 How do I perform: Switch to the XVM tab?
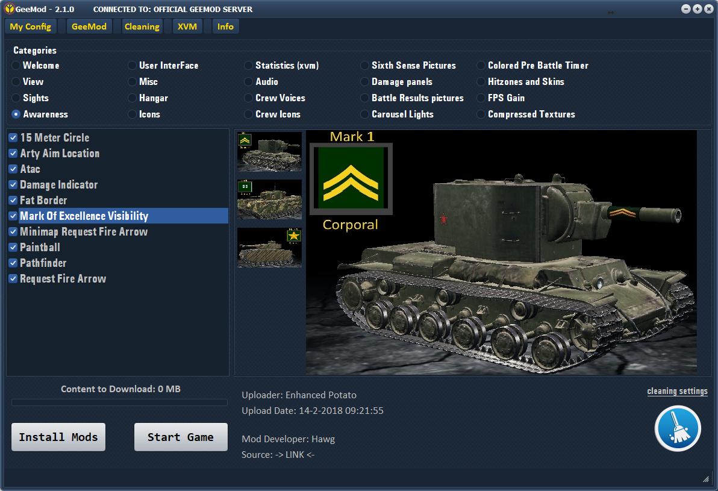tap(187, 27)
